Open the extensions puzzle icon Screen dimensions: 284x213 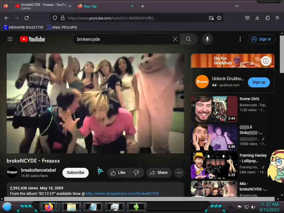(x=267, y=18)
